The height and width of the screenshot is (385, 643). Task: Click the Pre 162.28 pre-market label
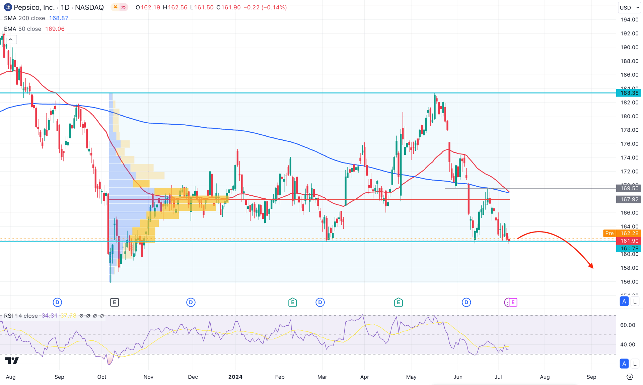tap(622, 233)
